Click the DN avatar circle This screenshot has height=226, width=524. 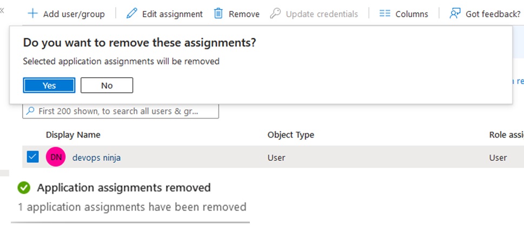(x=56, y=157)
